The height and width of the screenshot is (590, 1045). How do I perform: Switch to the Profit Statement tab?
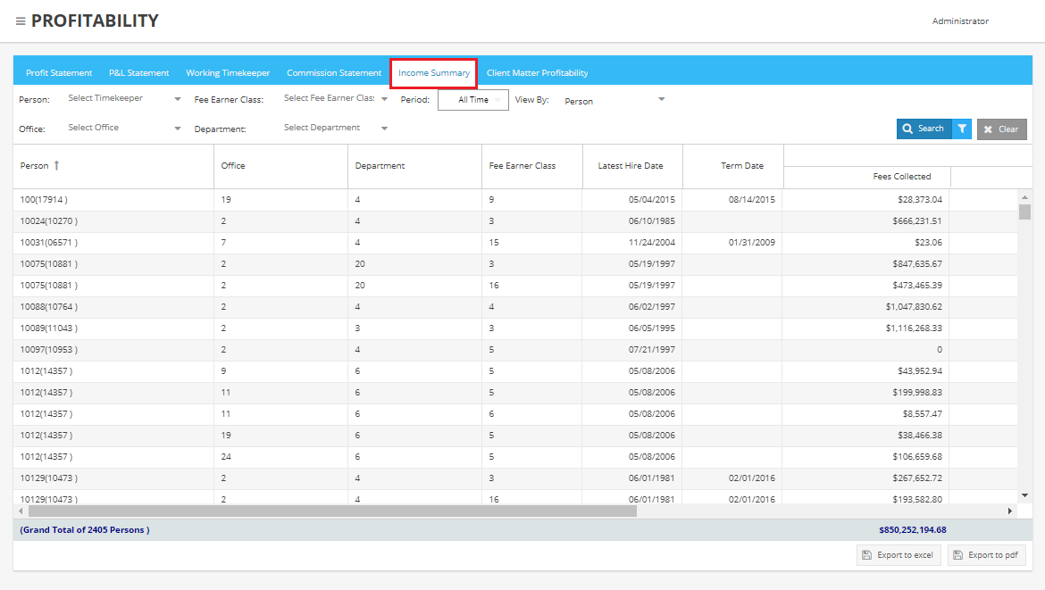coord(59,73)
